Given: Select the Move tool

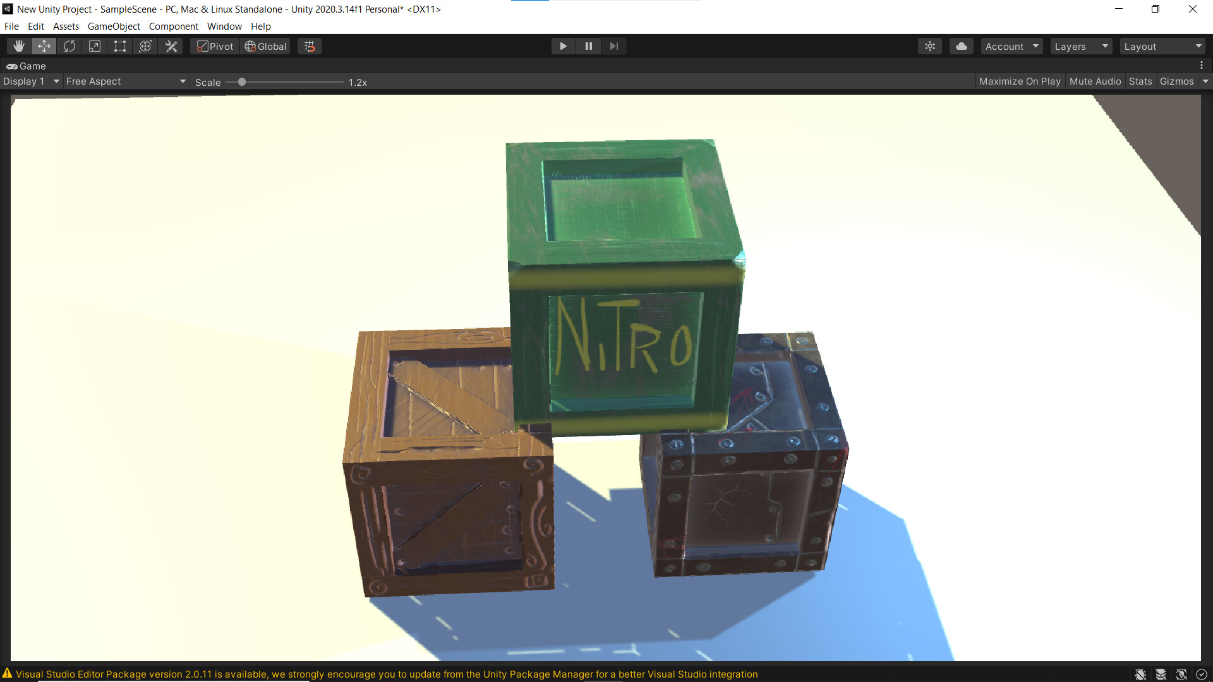Looking at the screenshot, I should coord(44,45).
